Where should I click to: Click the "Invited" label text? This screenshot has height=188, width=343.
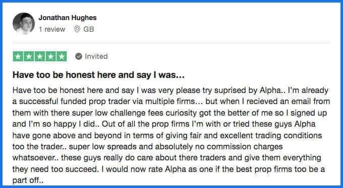96,56
